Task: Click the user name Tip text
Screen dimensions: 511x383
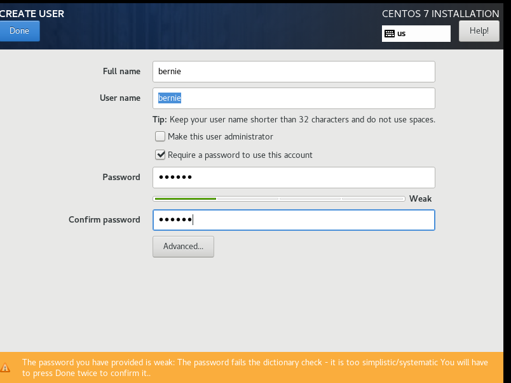Action: click(x=294, y=120)
